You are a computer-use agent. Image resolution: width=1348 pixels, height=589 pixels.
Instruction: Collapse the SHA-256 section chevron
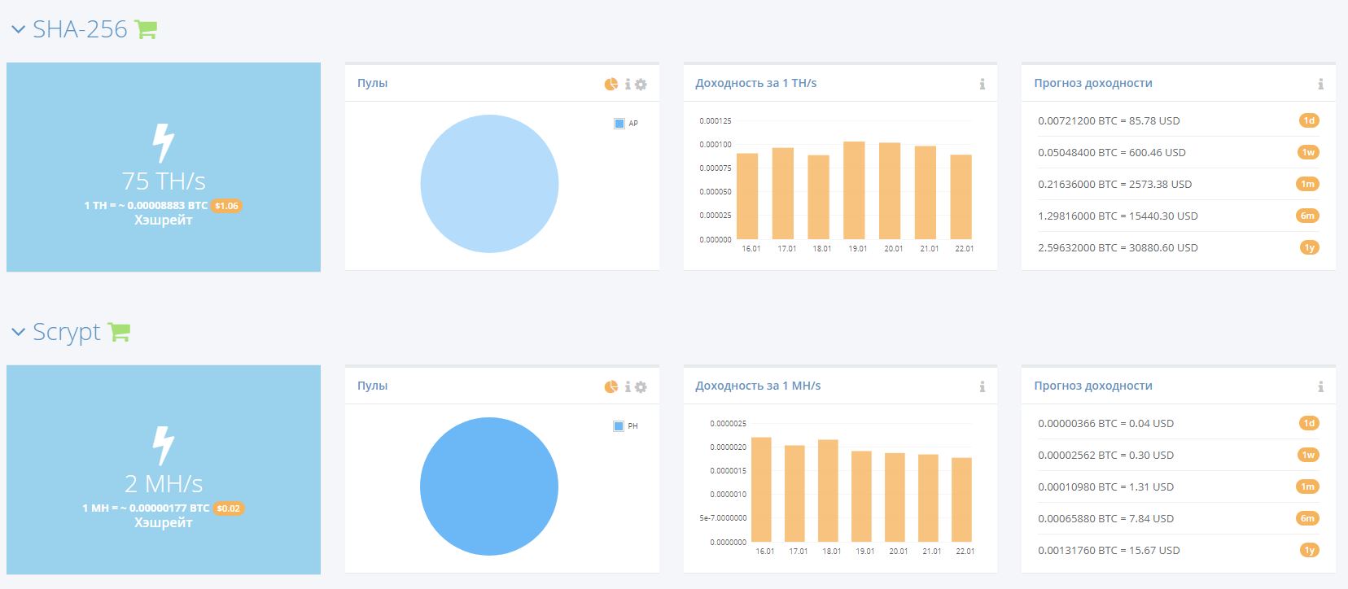point(18,30)
